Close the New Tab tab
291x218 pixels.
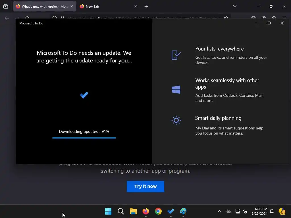[x=136, y=6]
